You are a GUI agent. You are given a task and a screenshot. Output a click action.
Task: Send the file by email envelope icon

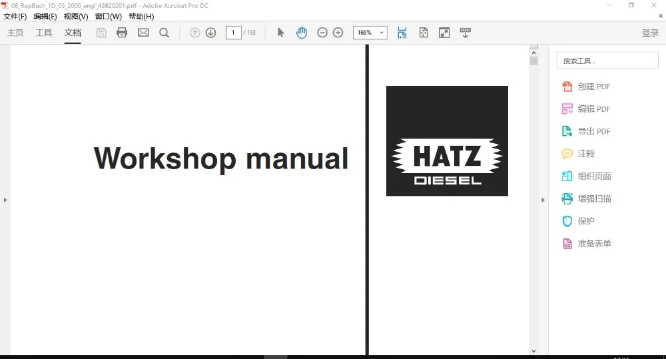click(144, 33)
